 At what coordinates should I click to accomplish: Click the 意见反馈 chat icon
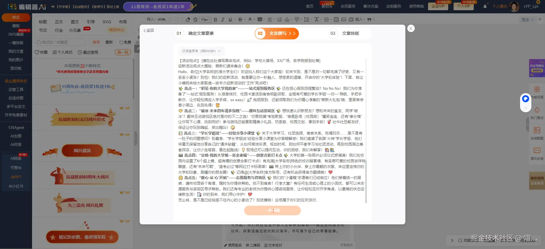(537, 150)
